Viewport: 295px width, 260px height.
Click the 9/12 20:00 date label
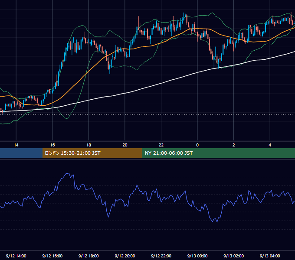pos(125,256)
